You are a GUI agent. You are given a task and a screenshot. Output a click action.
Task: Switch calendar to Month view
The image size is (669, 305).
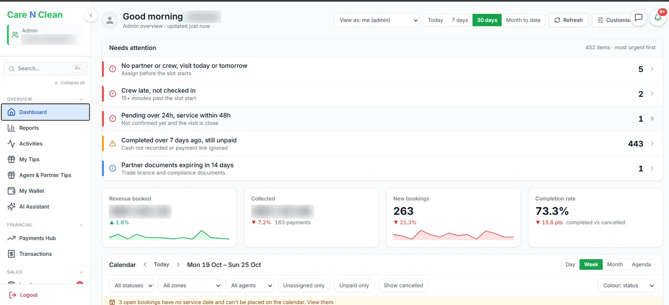pyautogui.click(x=615, y=264)
